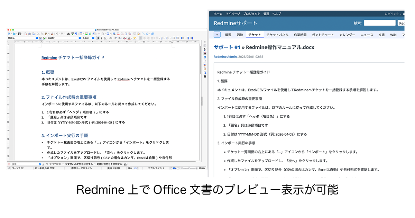Viewport: 415px width, 218px height.
Task: Click 英語 (米国) language in status bar
Action: click(x=114, y=168)
